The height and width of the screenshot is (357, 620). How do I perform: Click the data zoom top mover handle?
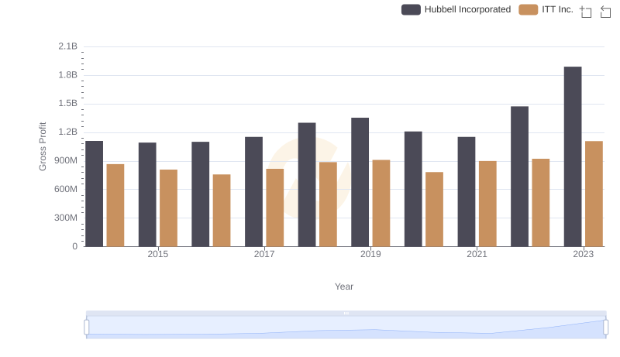(x=346, y=313)
